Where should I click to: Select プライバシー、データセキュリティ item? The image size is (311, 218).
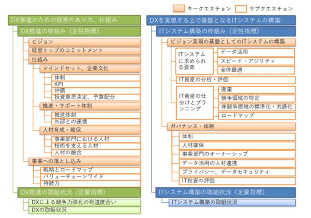237,172
